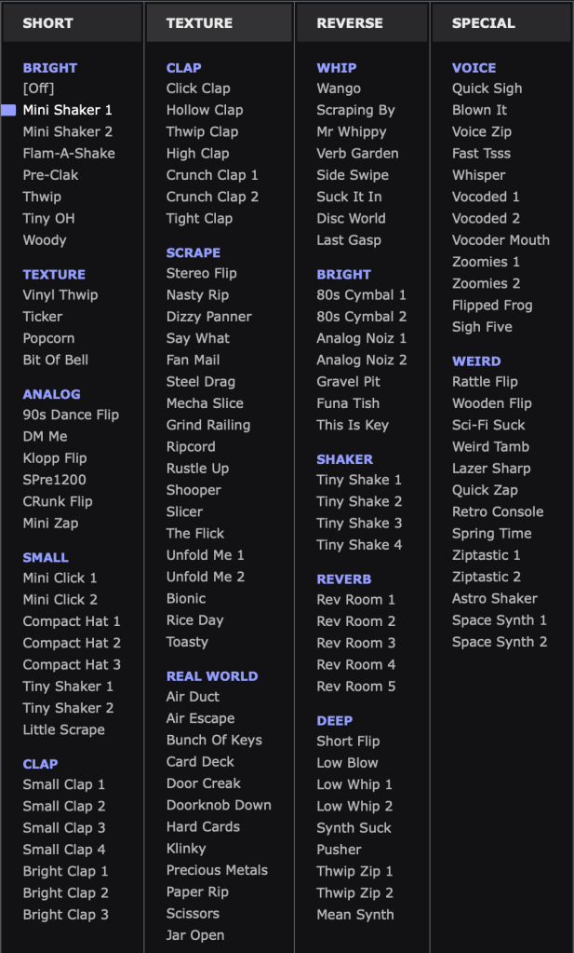
Task: Pick the Vocoder Mouth voice preset
Action: click(501, 240)
